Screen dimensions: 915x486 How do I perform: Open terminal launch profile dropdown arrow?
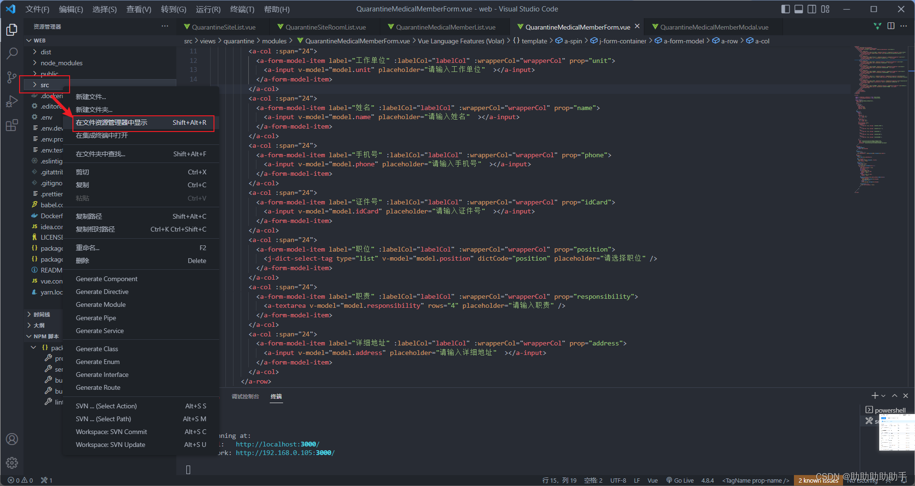click(x=883, y=396)
